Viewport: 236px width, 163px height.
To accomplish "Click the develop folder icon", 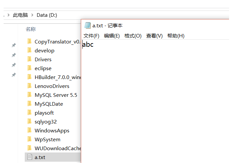I will click(29, 50).
